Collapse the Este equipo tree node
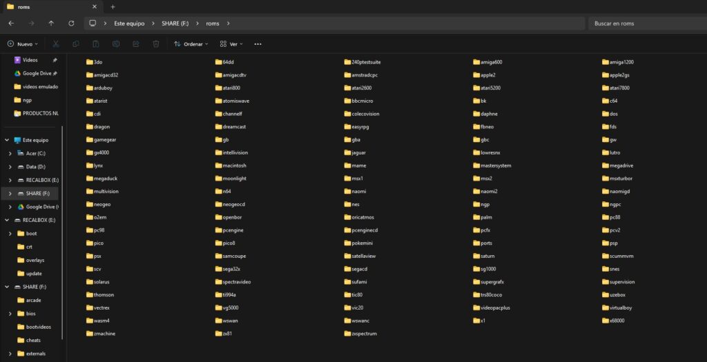Screen dimensions: 707x362 (7, 139)
